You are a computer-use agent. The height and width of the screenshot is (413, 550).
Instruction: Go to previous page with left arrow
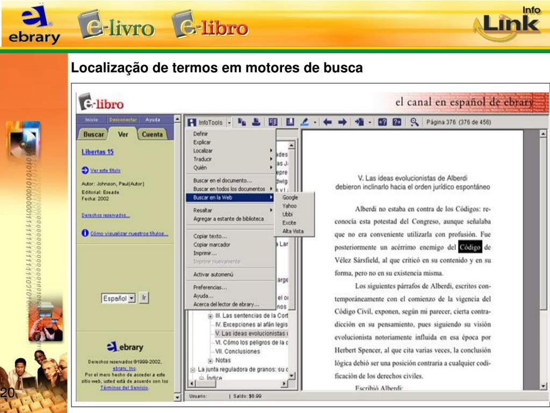328,122
